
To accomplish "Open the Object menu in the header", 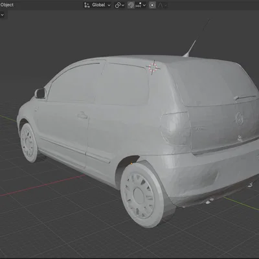I will [6, 5].
